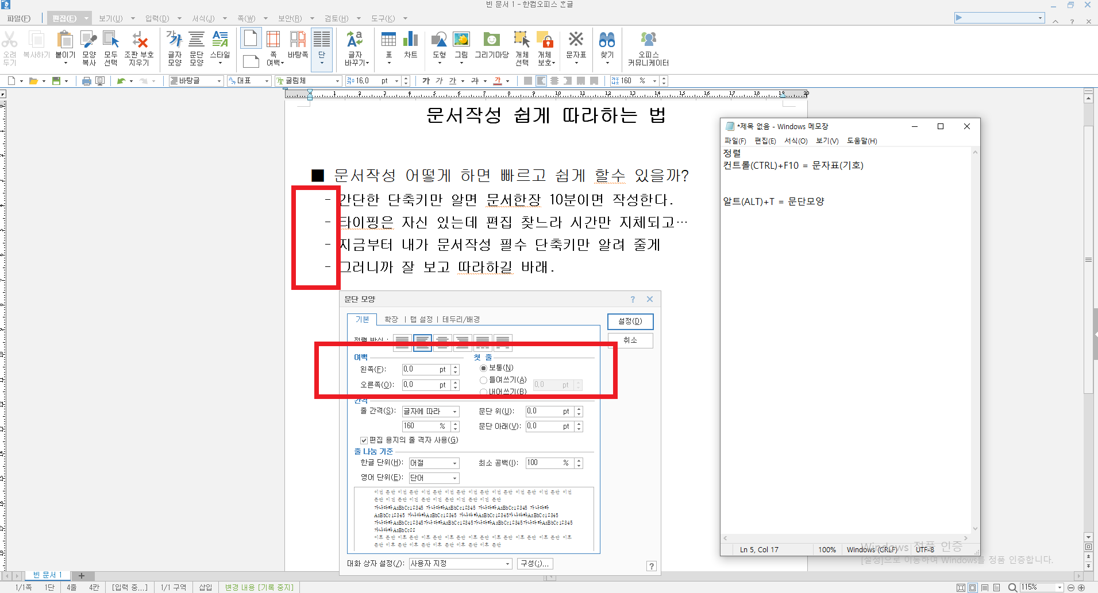The image size is (1098, 593).
Task: Open the 파일(F) menu in Hangul
Action: pyautogui.click(x=19, y=18)
